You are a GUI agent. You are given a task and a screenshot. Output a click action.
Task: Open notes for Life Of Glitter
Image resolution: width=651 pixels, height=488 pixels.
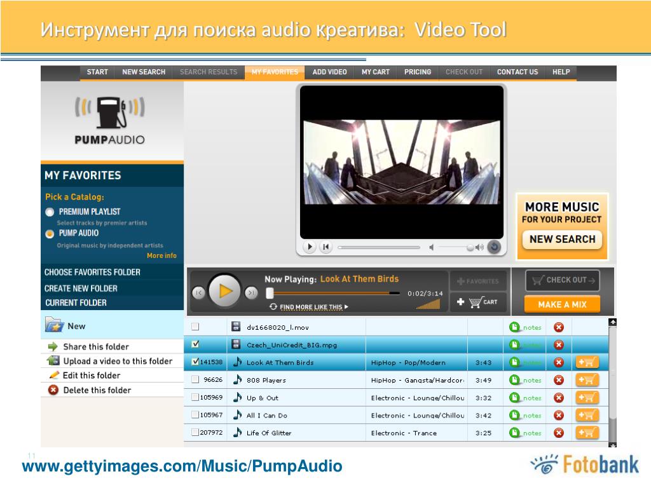click(x=525, y=433)
